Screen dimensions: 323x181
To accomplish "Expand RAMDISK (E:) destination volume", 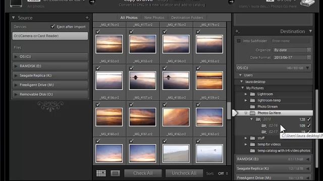I will pyautogui.click(x=308, y=159).
